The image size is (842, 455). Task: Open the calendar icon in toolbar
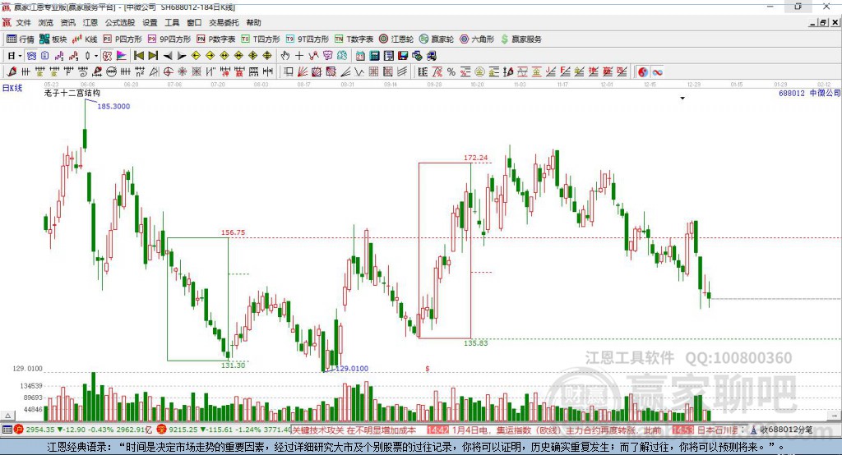tap(360, 56)
